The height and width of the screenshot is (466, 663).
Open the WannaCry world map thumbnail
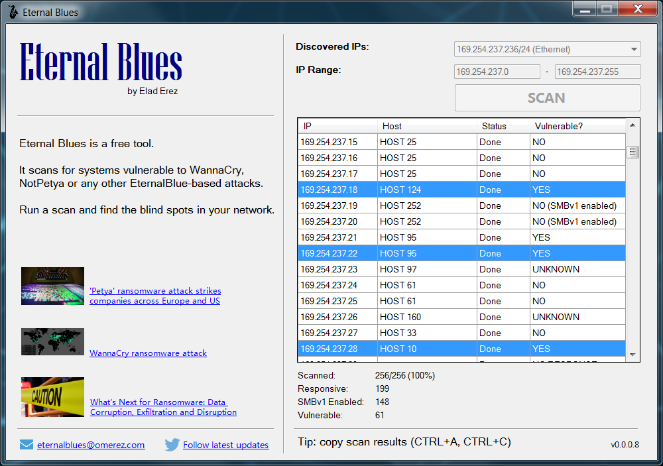pos(52,341)
